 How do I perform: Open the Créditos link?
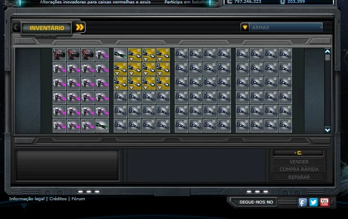pyautogui.click(x=58, y=199)
